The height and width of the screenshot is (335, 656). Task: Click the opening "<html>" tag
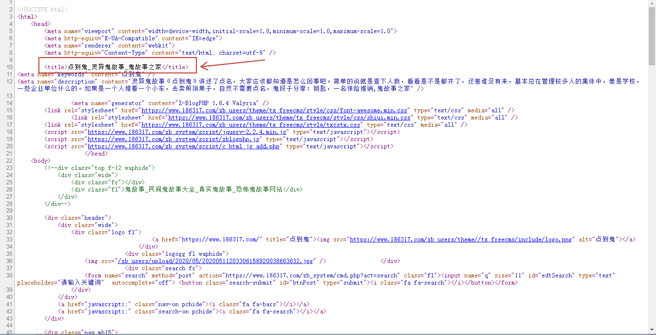(x=27, y=17)
